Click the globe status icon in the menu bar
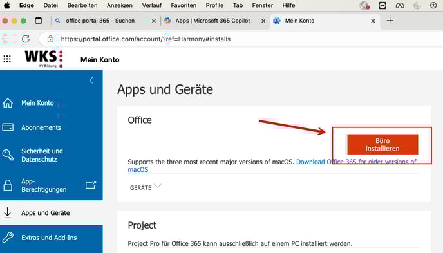 [364, 5]
